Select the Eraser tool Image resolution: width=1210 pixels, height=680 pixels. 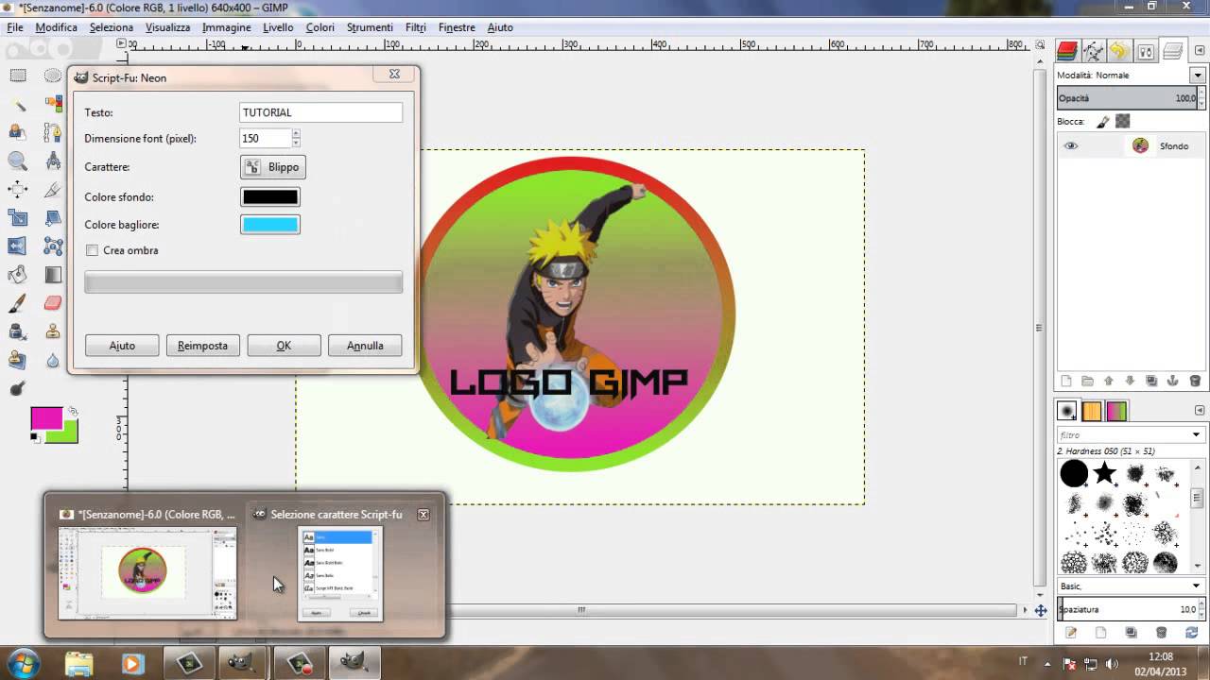[x=53, y=303]
